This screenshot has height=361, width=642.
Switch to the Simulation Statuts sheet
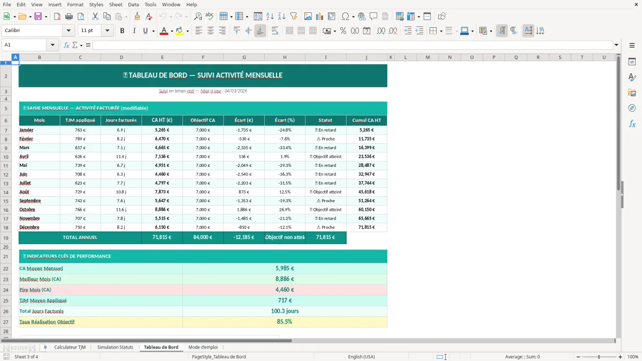(x=115, y=347)
